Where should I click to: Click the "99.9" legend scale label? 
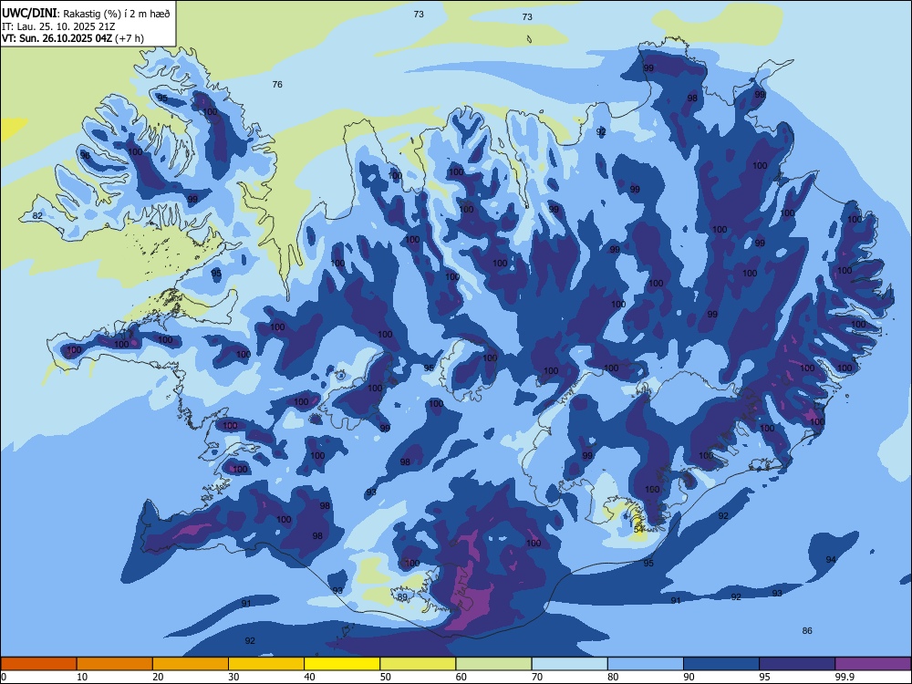(x=845, y=677)
